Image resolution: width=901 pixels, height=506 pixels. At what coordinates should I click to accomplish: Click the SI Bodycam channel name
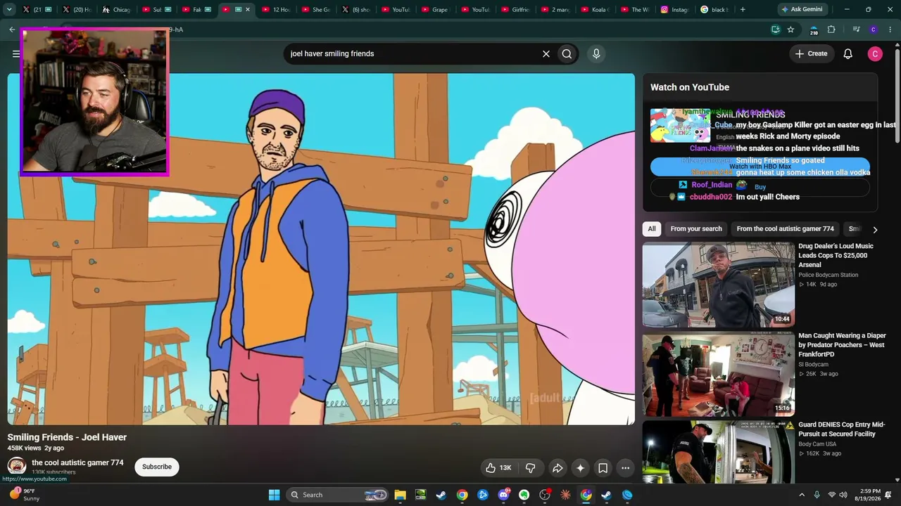814,365
